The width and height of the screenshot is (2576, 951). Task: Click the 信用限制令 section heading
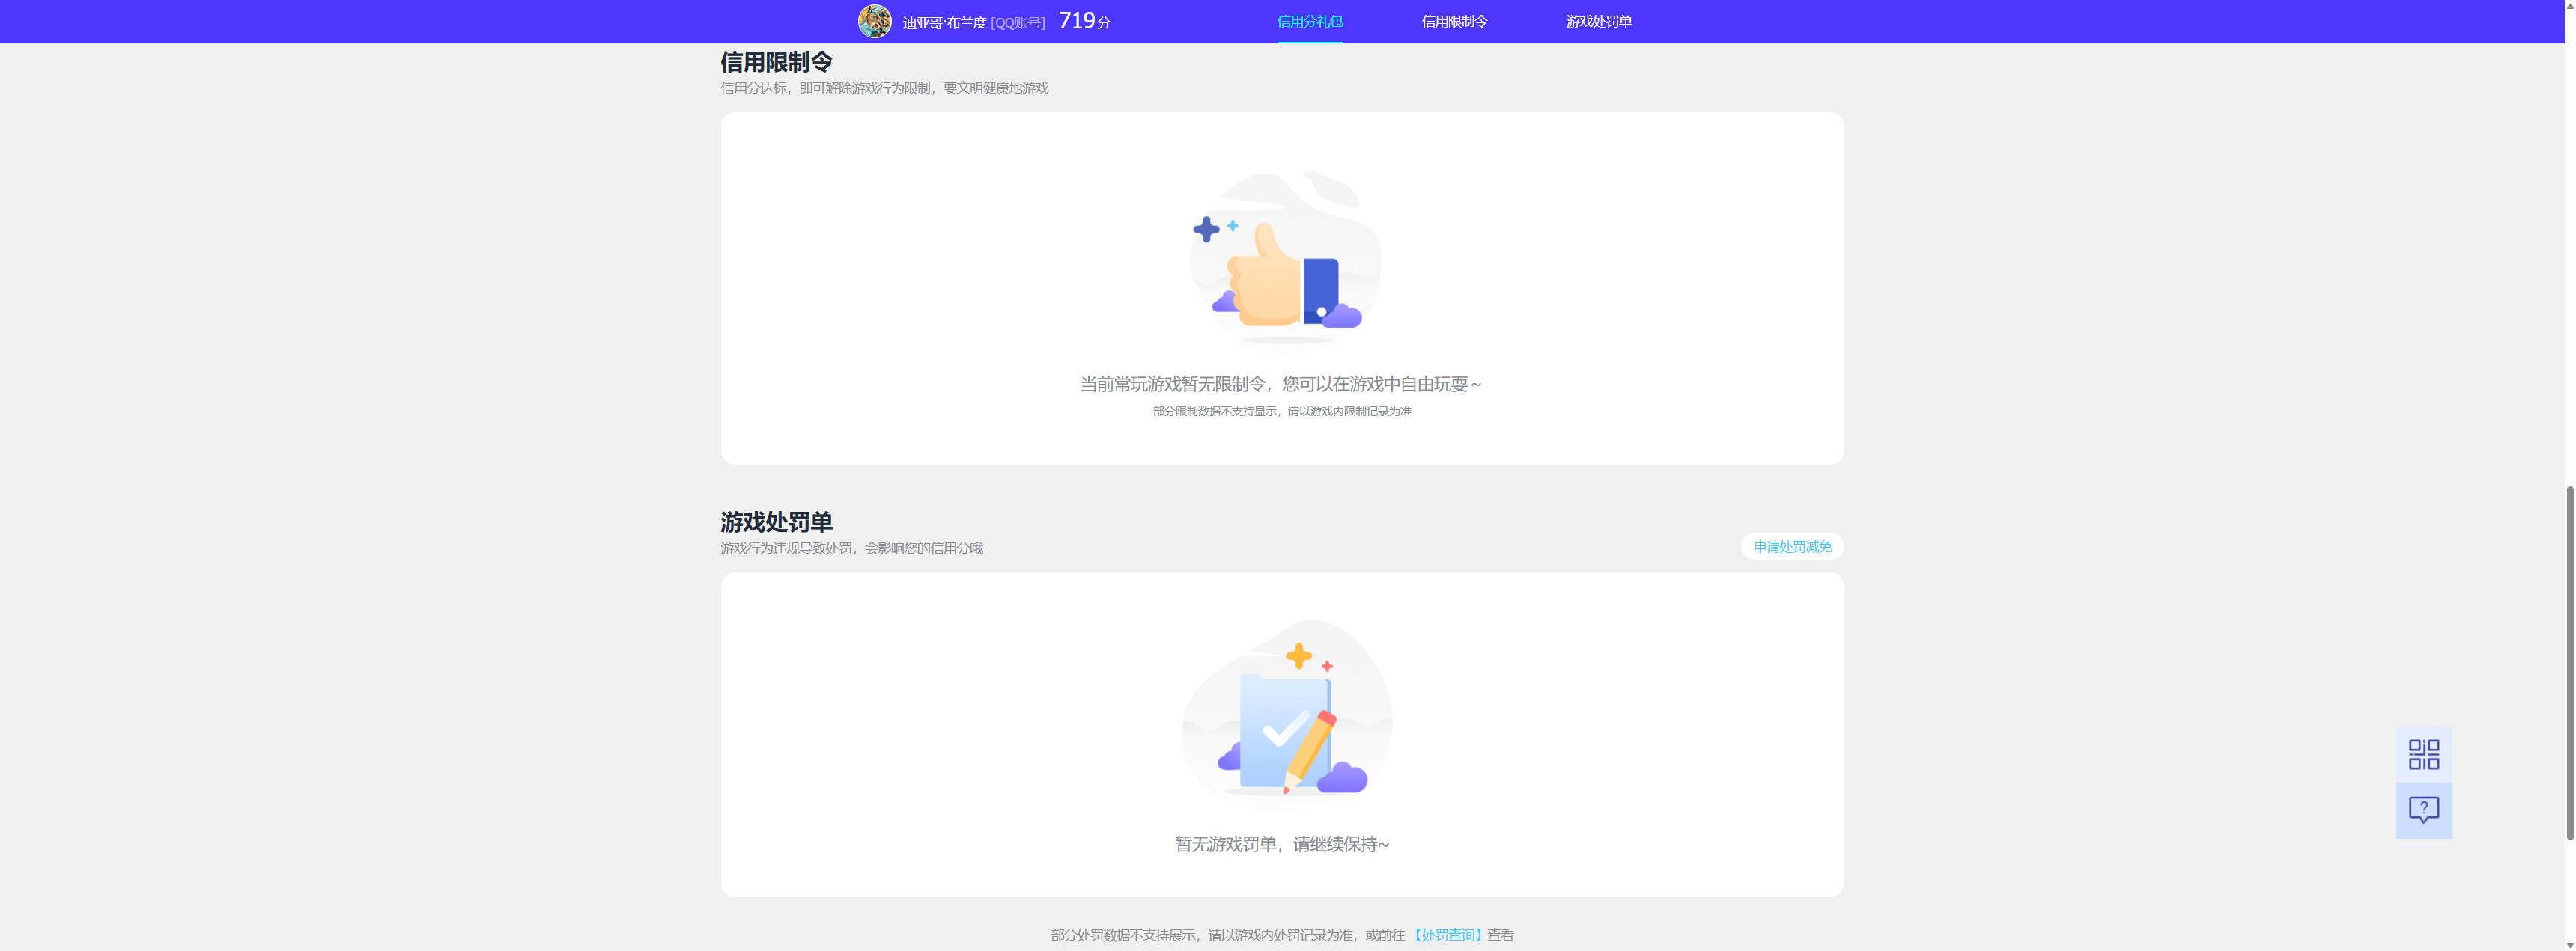point(776,62)
